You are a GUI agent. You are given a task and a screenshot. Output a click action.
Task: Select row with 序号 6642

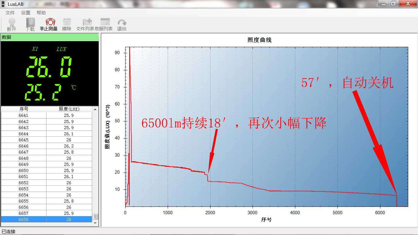pos(46,121)
